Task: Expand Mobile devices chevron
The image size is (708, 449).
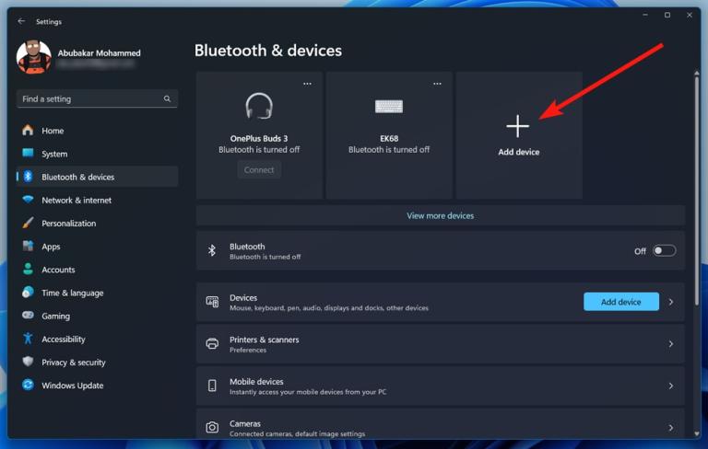Action: [x=671, y=386]
